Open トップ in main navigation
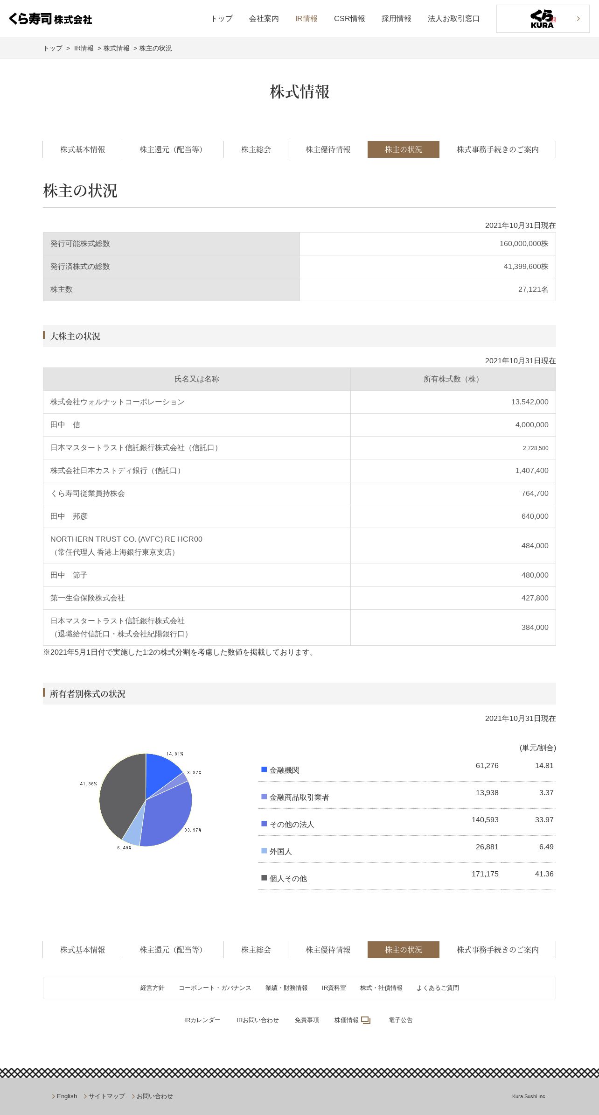 tap(222, 19)
